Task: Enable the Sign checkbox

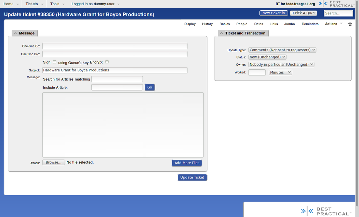Action: click(x=55, y=62)
